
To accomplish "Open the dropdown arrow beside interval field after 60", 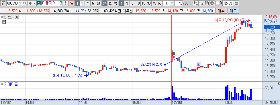I will tap(172, 3).
